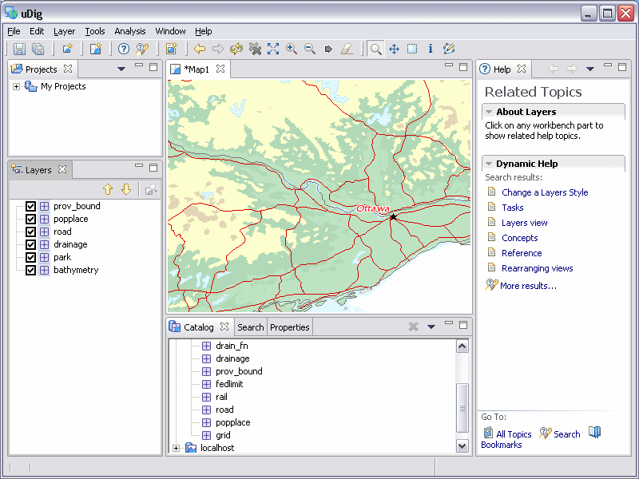Click the Save disk icon in toolbar

20,49
